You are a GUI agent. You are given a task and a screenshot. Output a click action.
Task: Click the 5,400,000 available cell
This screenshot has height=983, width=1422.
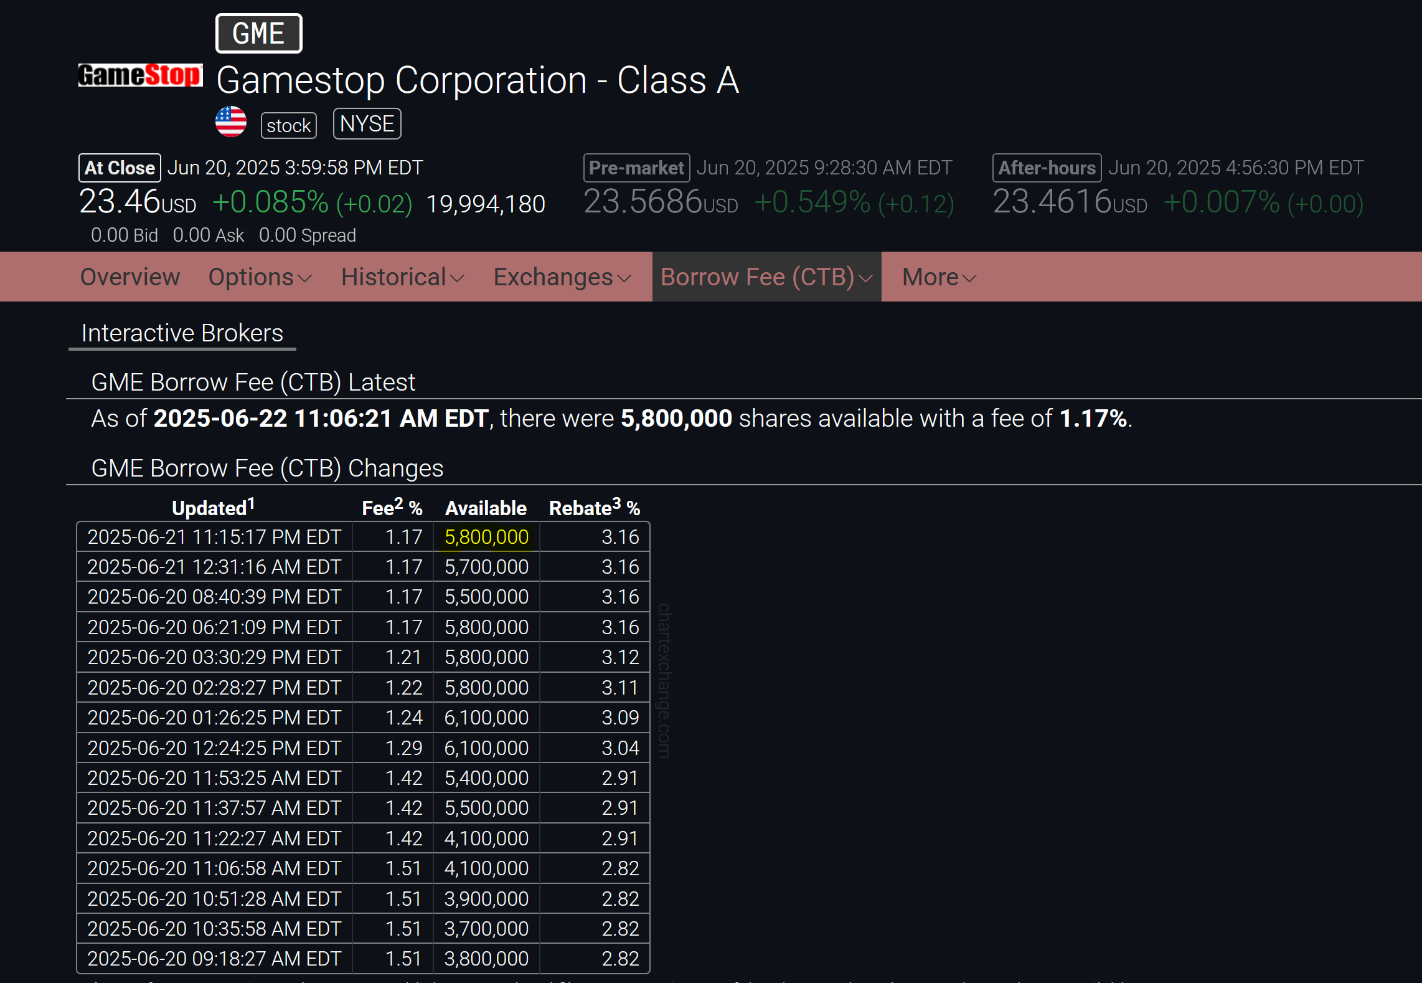(486, 778)
